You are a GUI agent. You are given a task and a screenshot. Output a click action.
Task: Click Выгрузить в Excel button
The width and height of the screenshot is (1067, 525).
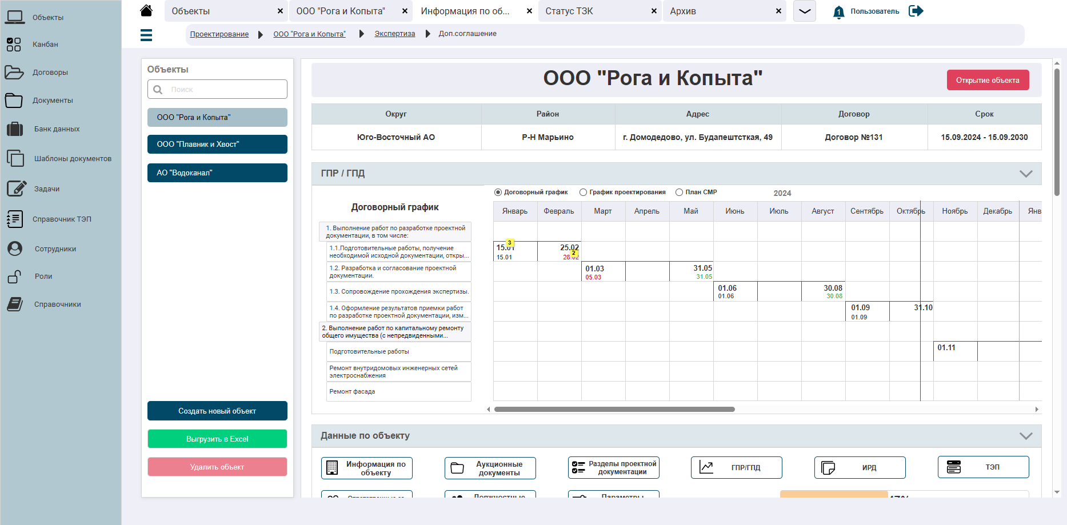[x=217, y=439]
